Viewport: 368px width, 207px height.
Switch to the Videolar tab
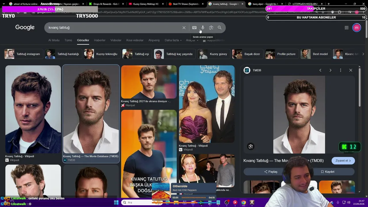116,40
